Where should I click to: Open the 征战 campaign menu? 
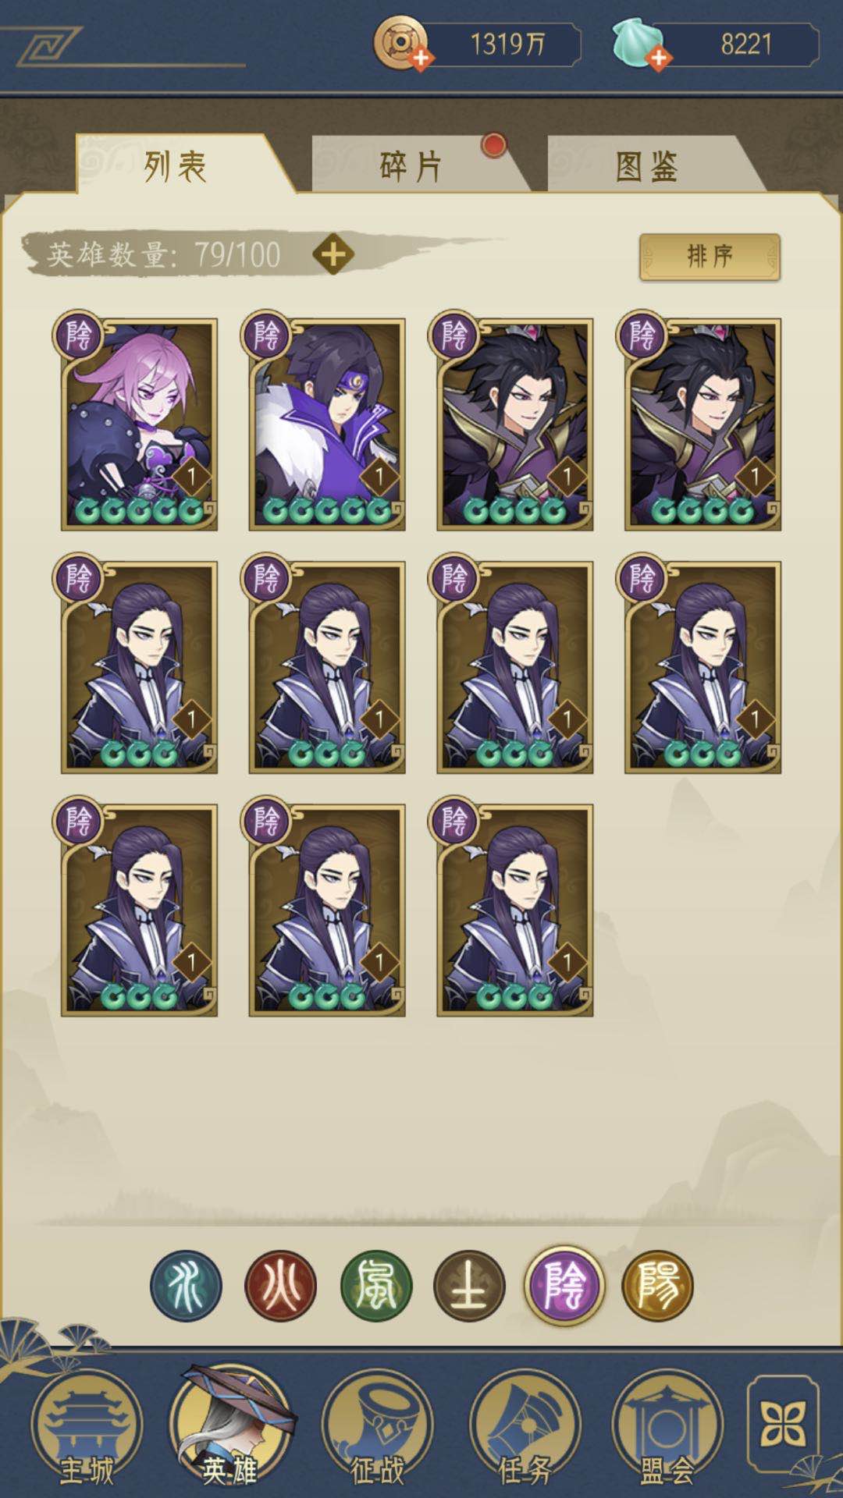tap(377, 1429)
